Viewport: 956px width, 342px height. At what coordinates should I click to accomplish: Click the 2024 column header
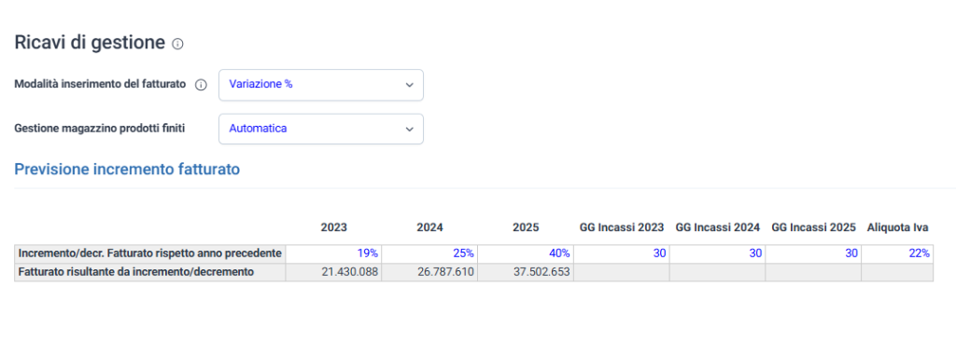coord(429,227)
